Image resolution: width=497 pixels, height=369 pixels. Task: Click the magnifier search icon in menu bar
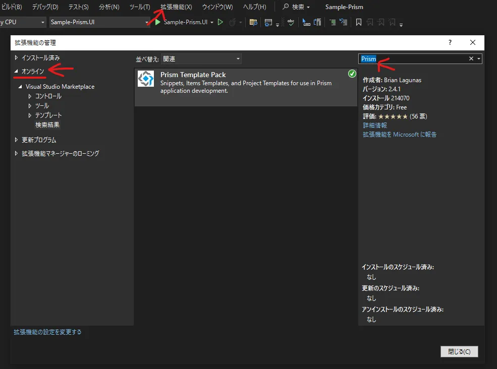[286, 7]
